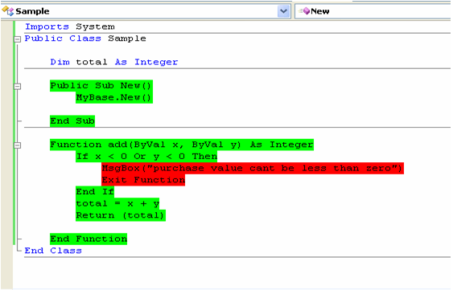Click 'Sample' text in class combo box
The width and height of the screenshot is (453, 290).
pos(32,11)
